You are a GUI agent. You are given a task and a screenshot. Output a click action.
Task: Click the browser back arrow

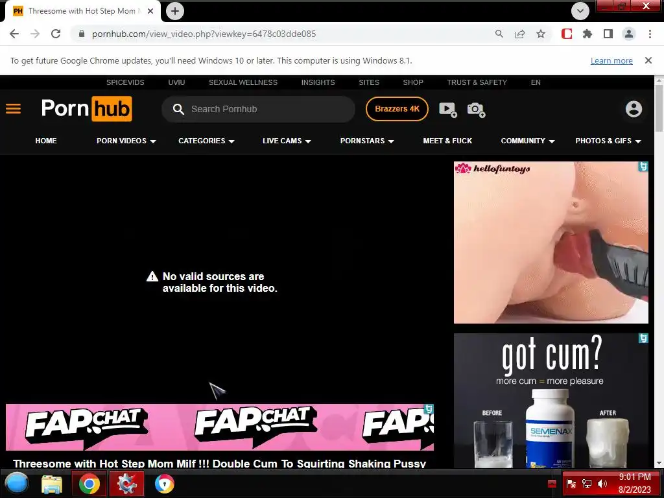14,34
